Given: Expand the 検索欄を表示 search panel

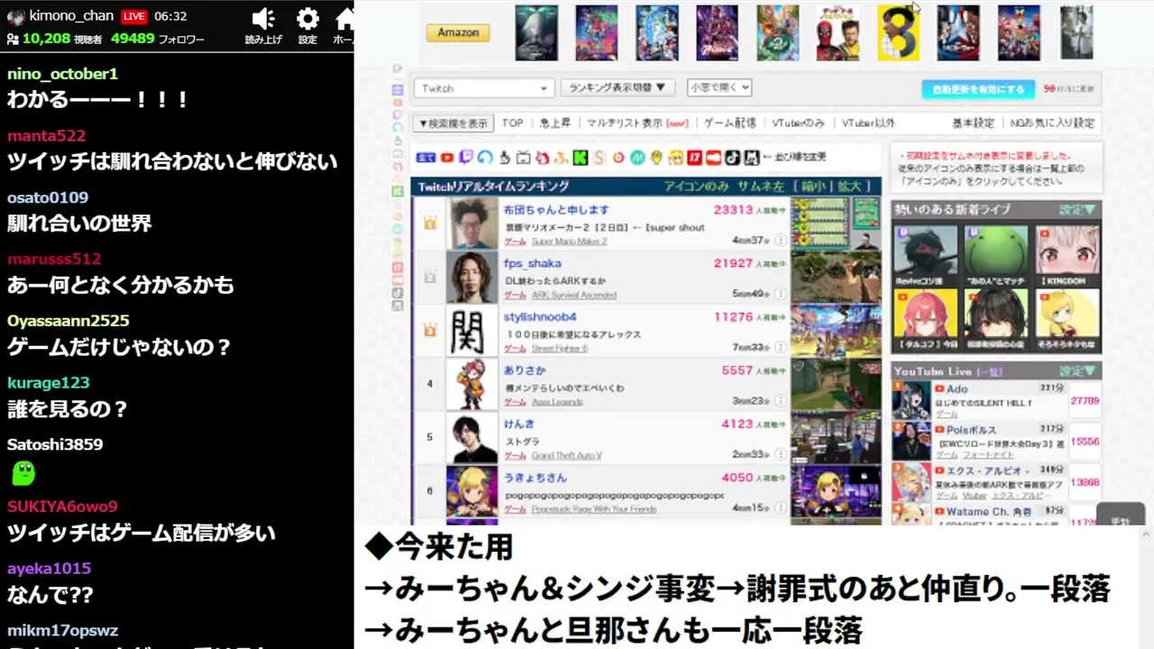Looking at the screenshot, I should point(453,123).
